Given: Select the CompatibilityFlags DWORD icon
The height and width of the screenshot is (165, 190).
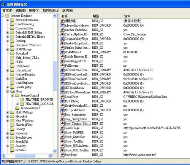Looking at the screenshot, I should (62, 39).
